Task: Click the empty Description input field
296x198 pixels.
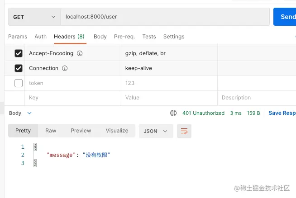Action: click(257, 98)
